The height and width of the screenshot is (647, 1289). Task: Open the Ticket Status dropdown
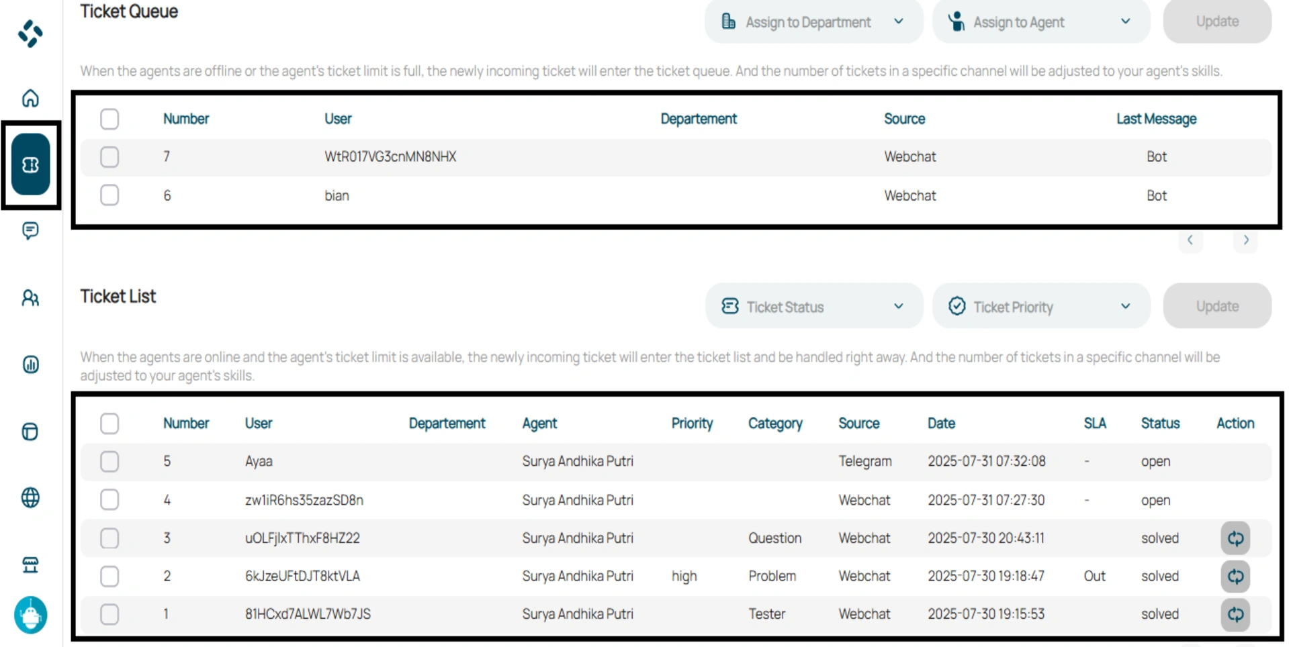click(x=813, y=306)
